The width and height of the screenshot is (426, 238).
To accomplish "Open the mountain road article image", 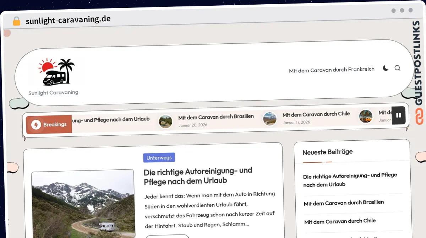I will tap(83, 204).
